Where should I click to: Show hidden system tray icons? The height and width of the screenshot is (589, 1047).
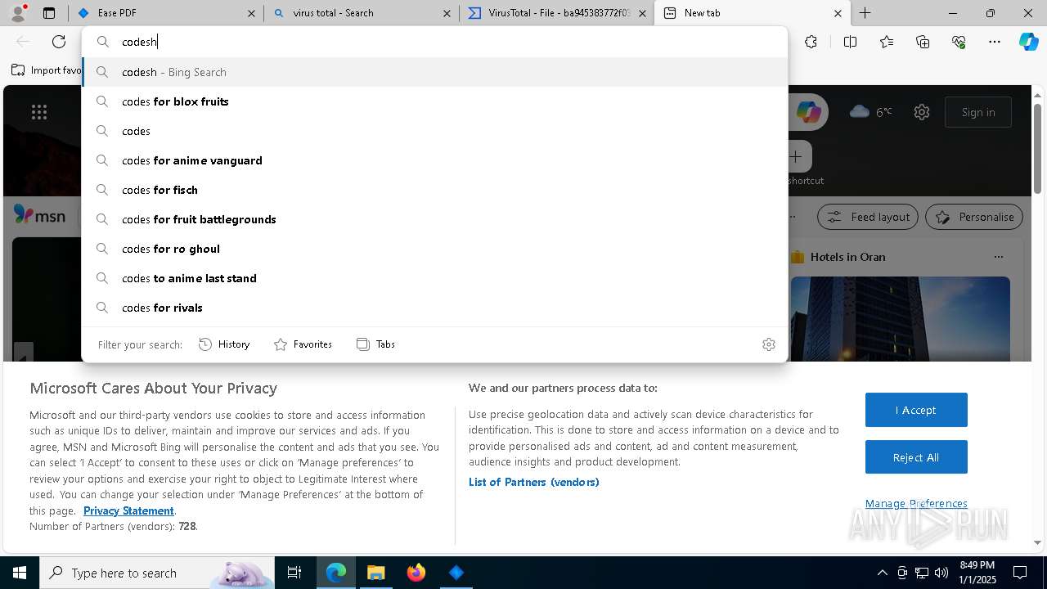pos(882,573)
